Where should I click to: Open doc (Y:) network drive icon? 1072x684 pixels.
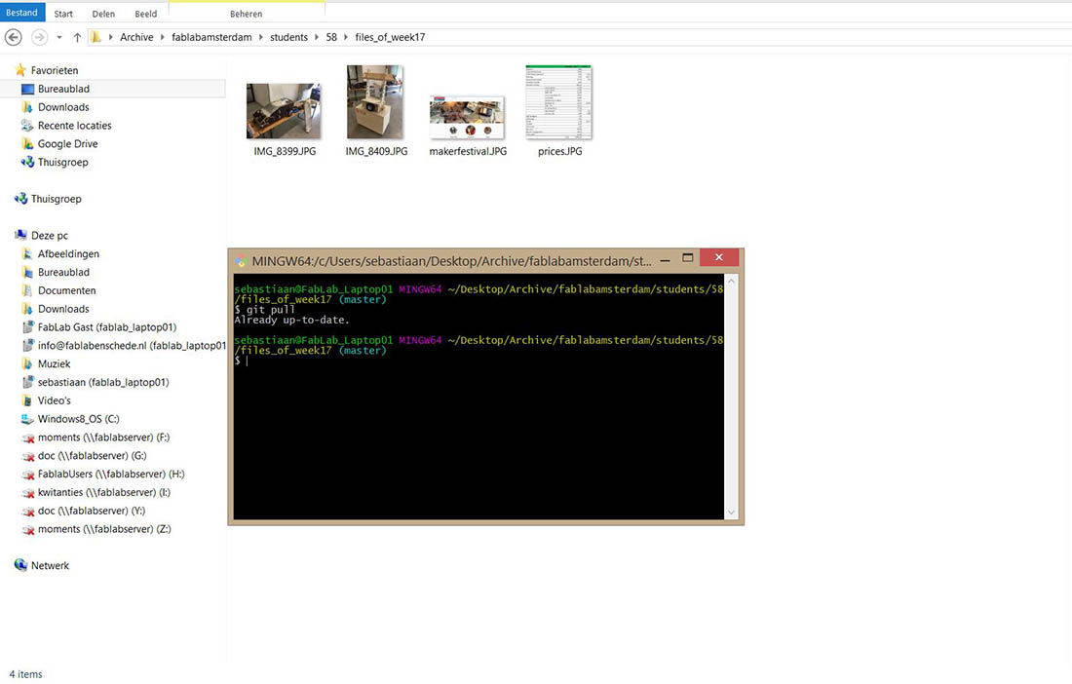pyautogui.click(x=27, y=512)
